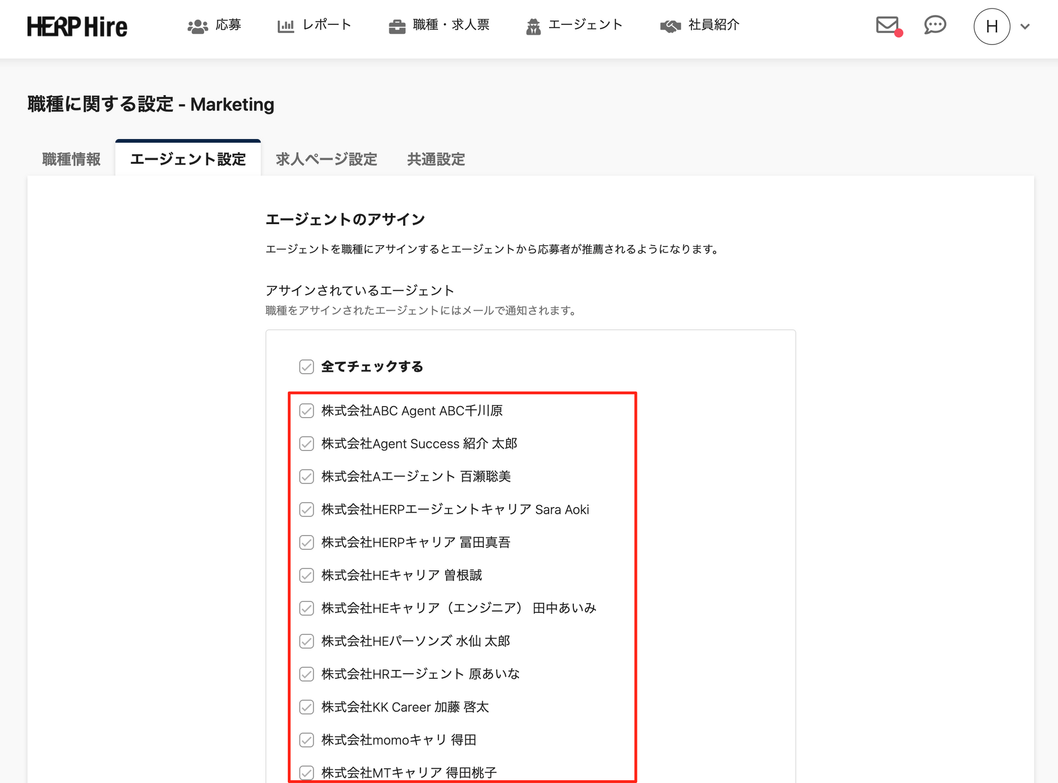Click the label 株式会社HEキャリア（エンジニア） 田中あいみ
1058x783 pixels.
click(x=459, y=609)
